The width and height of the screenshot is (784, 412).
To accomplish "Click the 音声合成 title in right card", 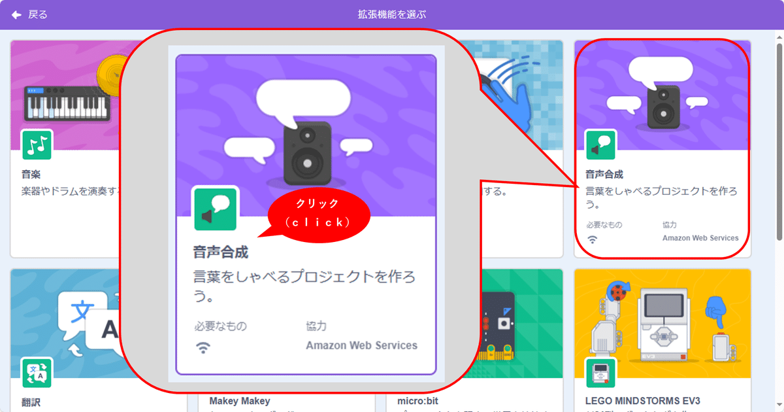I will [x=604, y=175].
